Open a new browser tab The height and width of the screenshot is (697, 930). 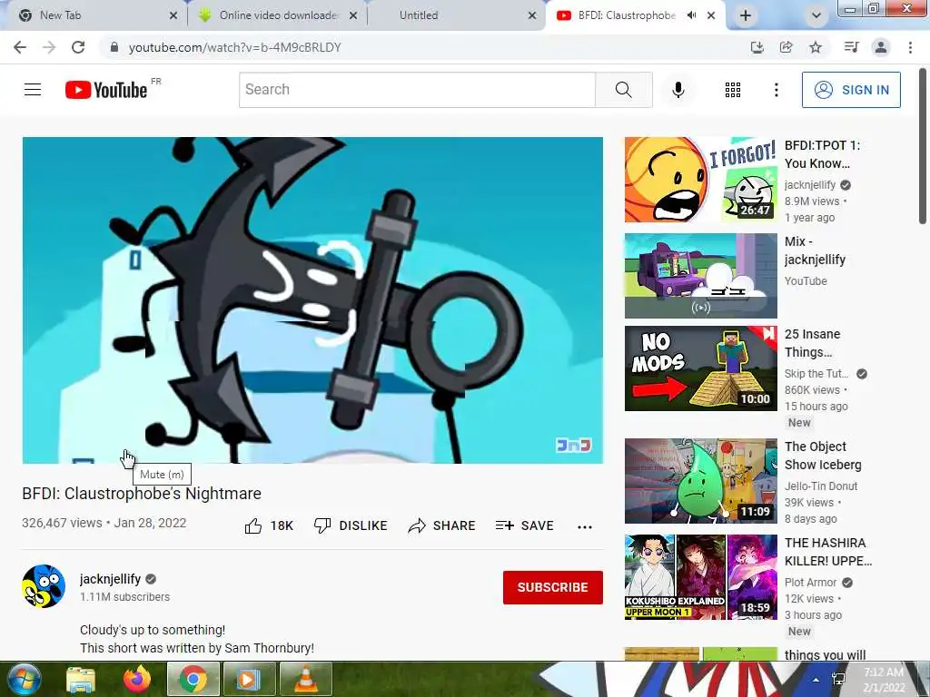746,15
